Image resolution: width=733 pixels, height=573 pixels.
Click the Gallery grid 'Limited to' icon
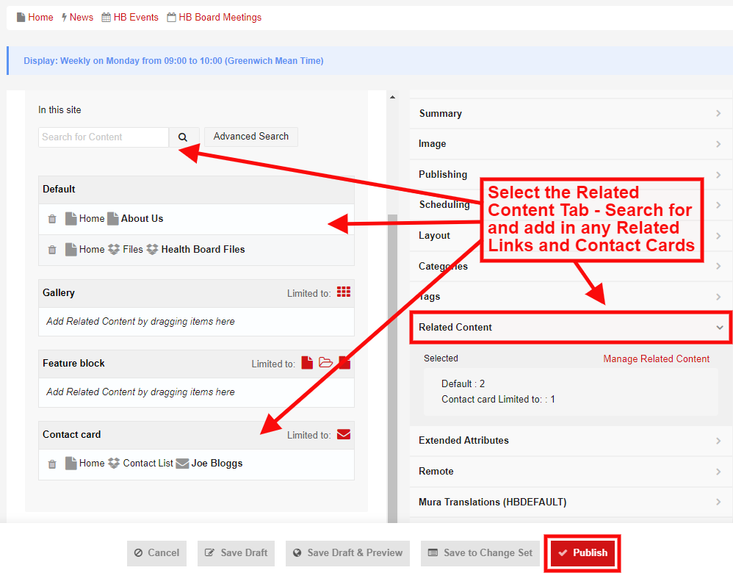click(x=344, y=292)
